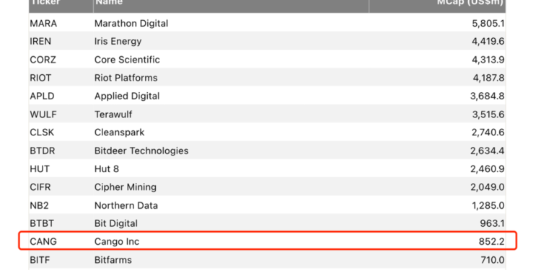This screenshot has width=541, height=270.
Task: Select the HUT ticker cell
Action: tap(40, 169)
